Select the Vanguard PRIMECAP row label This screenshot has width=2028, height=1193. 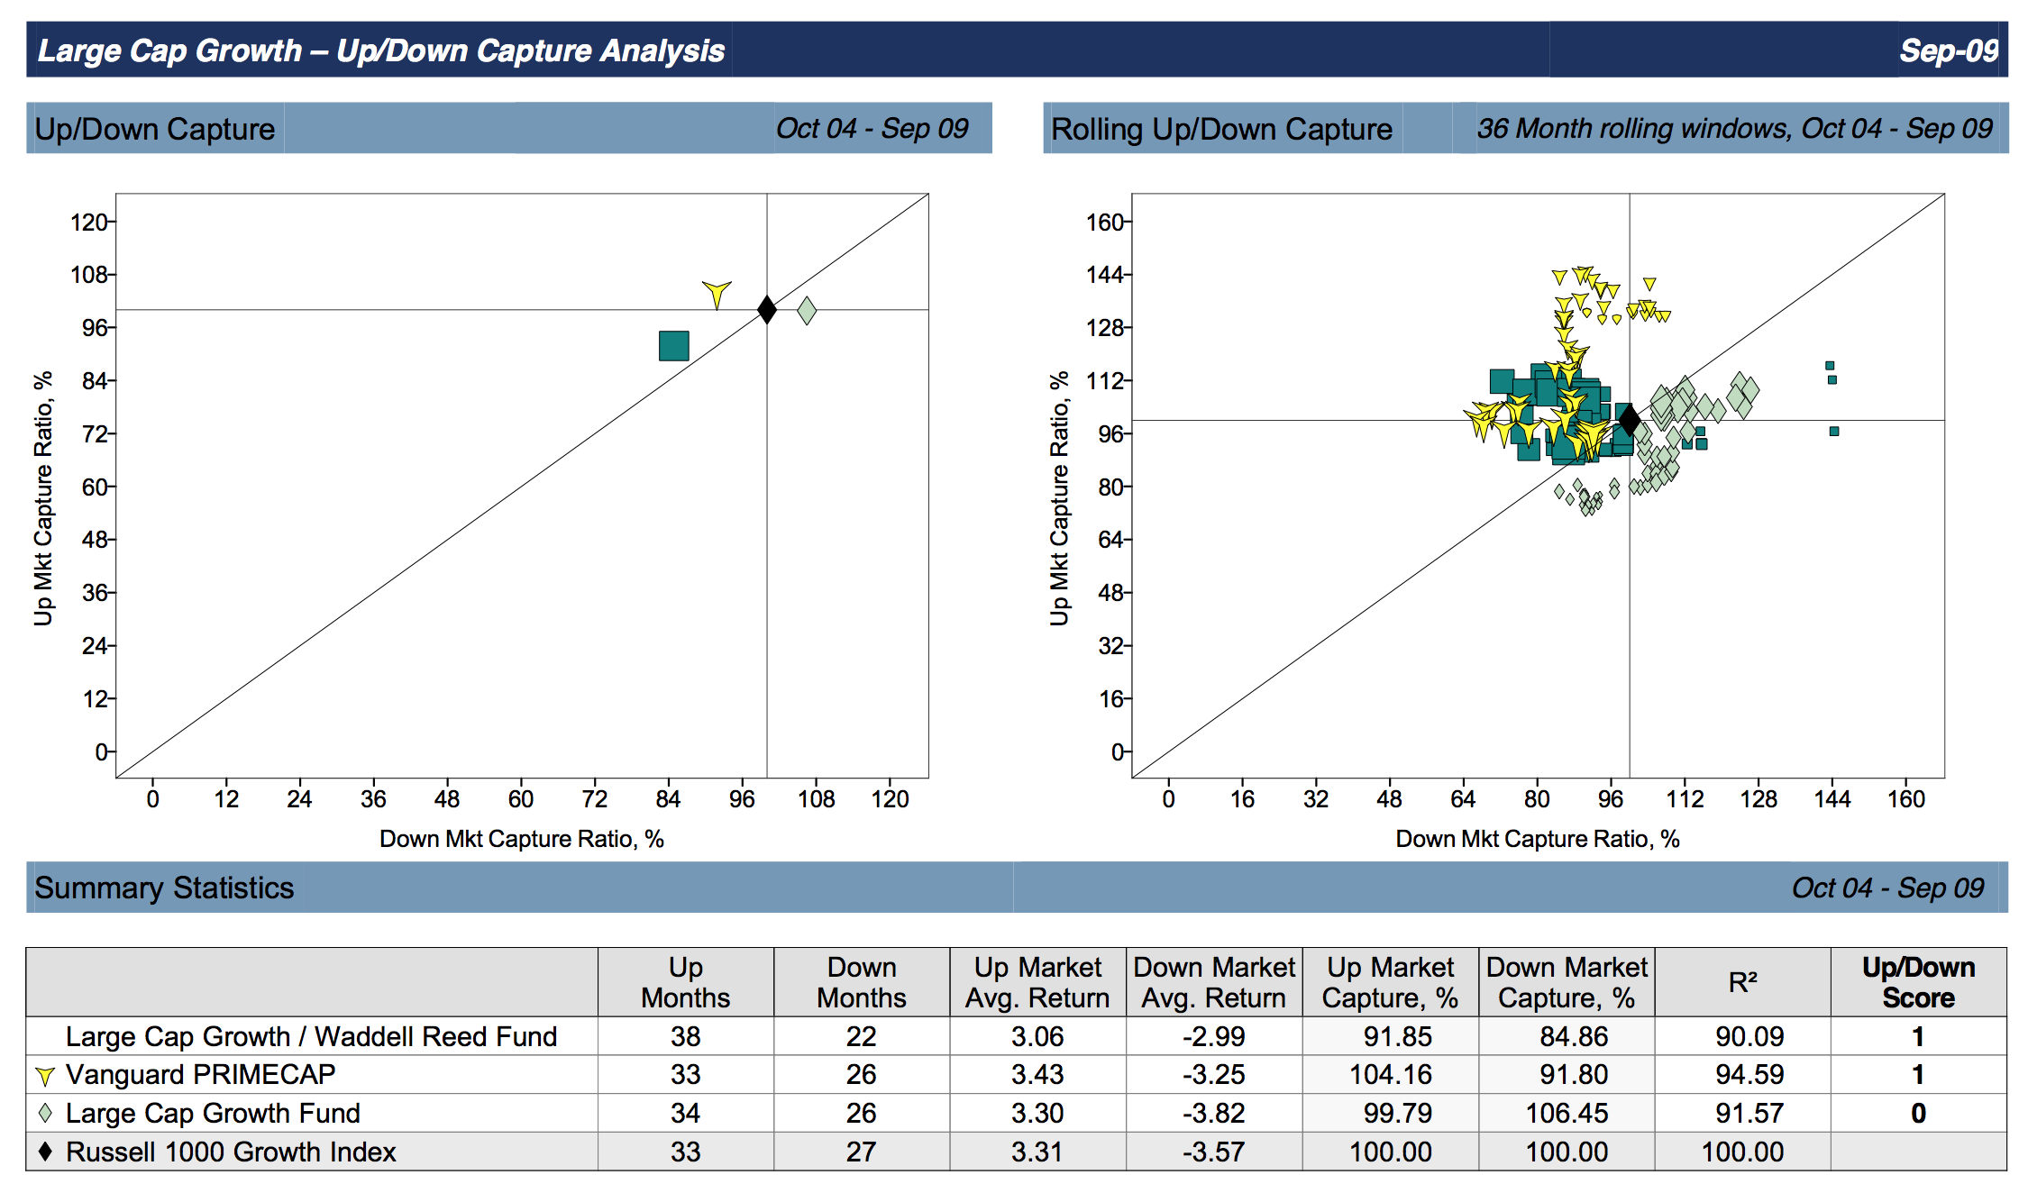pos(200,1075)
